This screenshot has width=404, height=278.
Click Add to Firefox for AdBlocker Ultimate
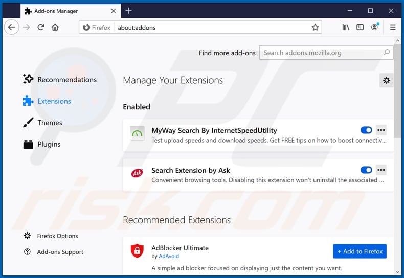point(360,251)
